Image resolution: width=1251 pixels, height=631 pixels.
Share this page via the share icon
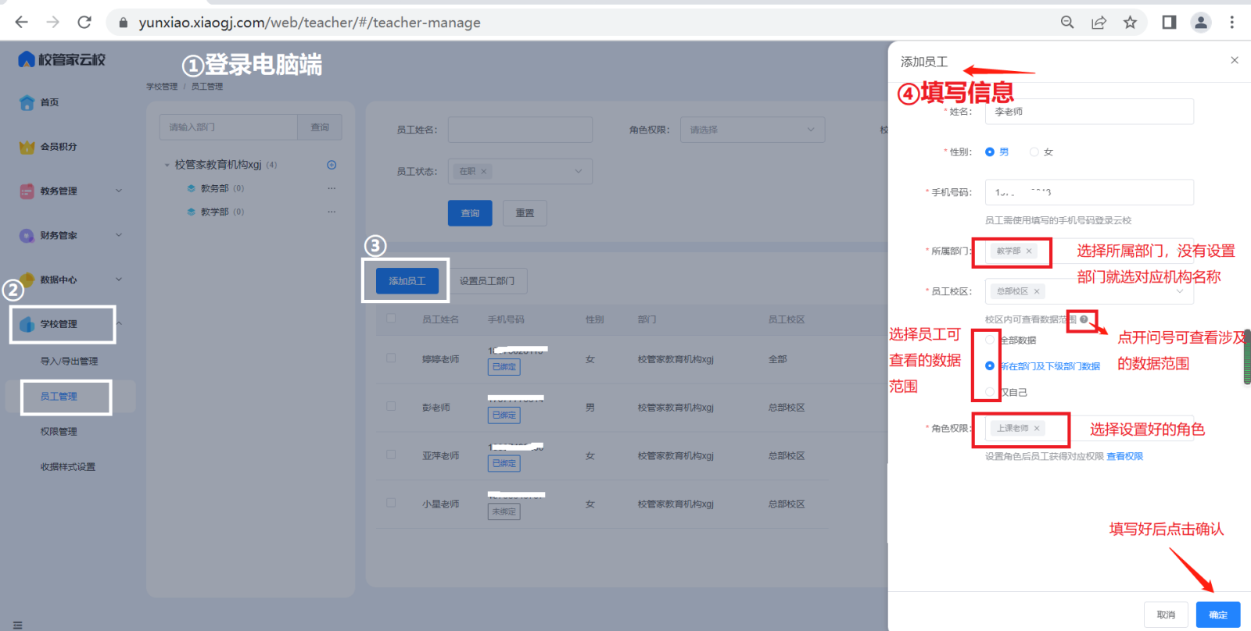[x=1099, y=23]
